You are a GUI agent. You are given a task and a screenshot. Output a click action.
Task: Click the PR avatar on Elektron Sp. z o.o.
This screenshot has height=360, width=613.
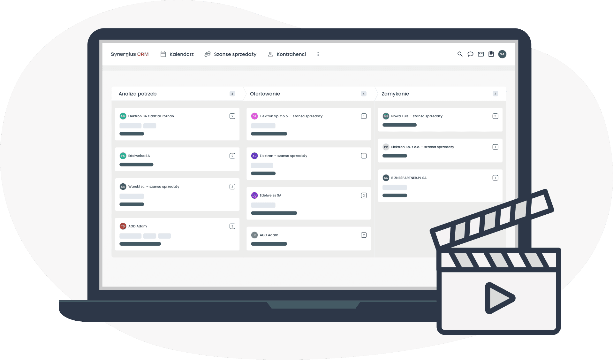pos(386,147)
